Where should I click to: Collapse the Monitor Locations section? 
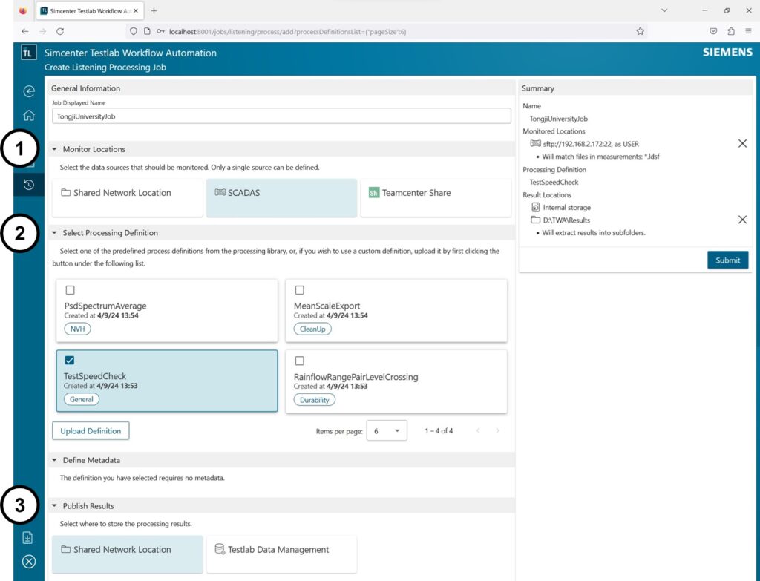52,148
